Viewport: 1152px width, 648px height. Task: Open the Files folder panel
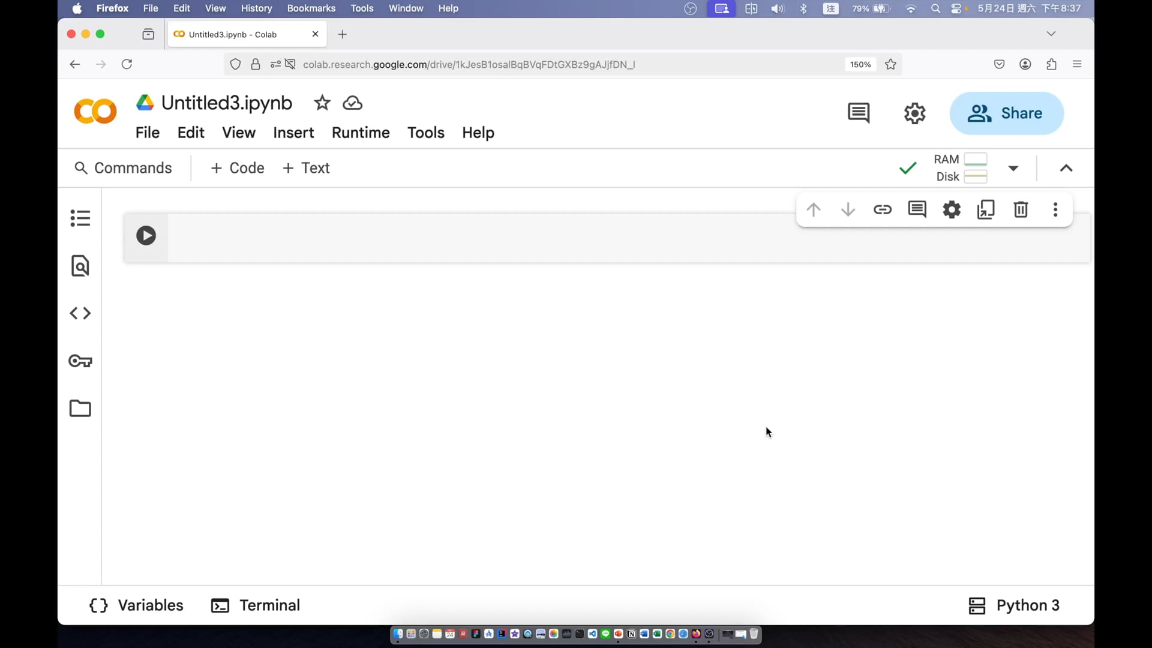[80, 409]
